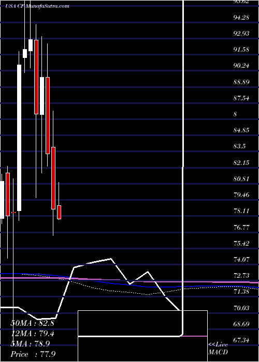Viewport: 259px width, 362px height.
Task: Click the last red candle near 78.11
Action: pos(59,212)
